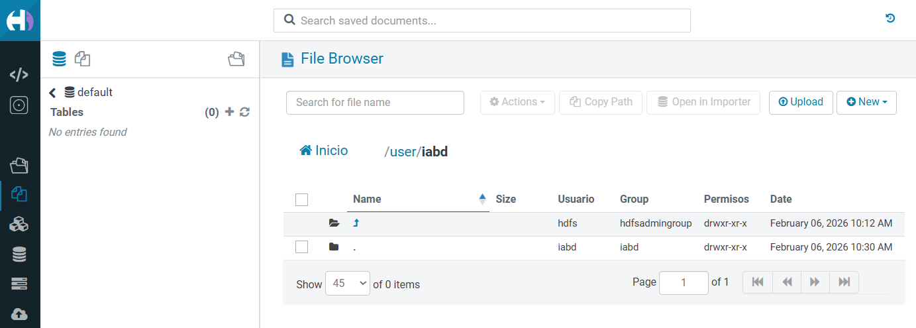Click the hdfs user cell
Image resolution: width=916 pixels, height=328 pixels.
tap(568, 223)
